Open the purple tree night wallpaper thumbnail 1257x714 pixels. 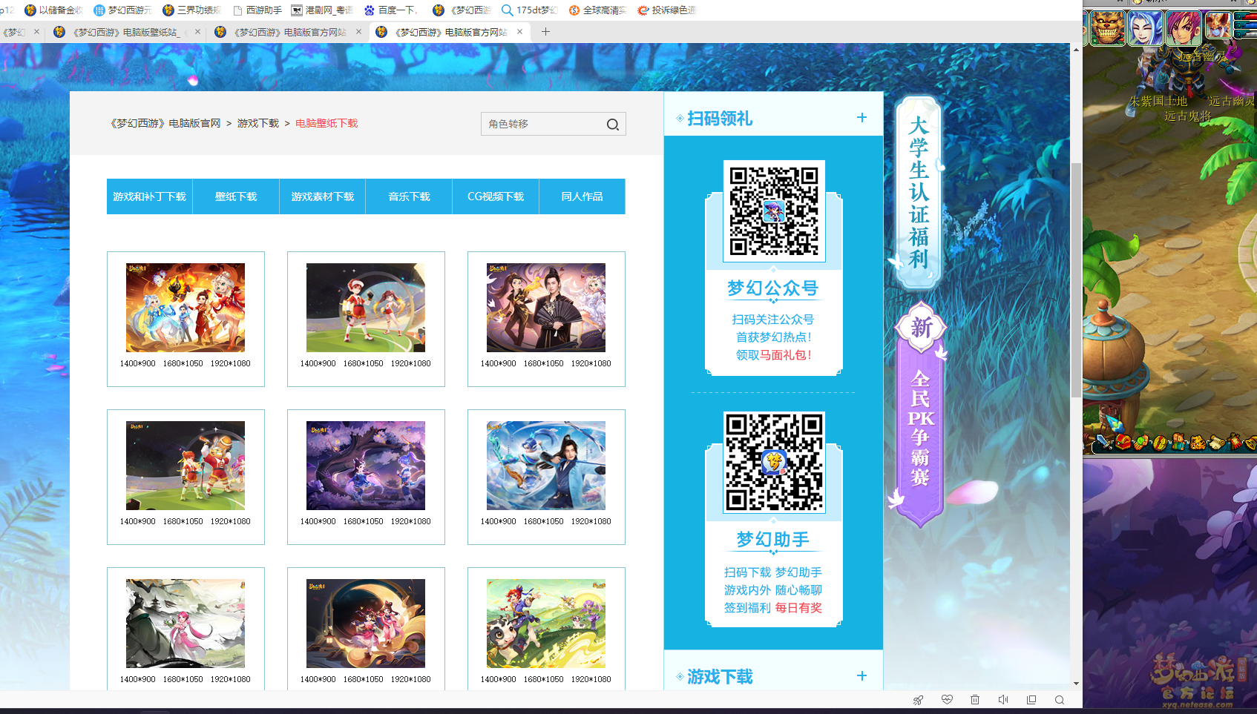coord(366,466)
